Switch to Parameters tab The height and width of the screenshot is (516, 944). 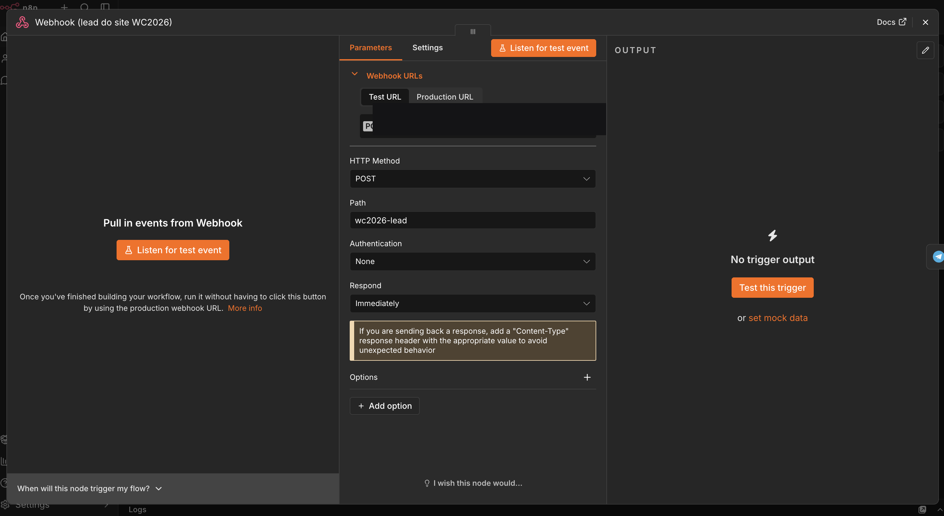pos(370,48)
